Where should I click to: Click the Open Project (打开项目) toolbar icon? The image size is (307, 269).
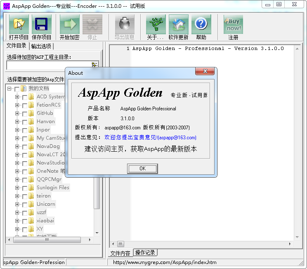tap(19, 24)
